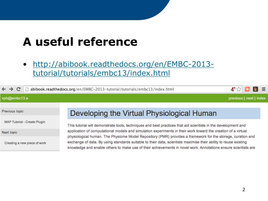Click Developing the Virtual Physiological Human heading
The width and height of the screenshot is (268, 201).
[143, 113]
